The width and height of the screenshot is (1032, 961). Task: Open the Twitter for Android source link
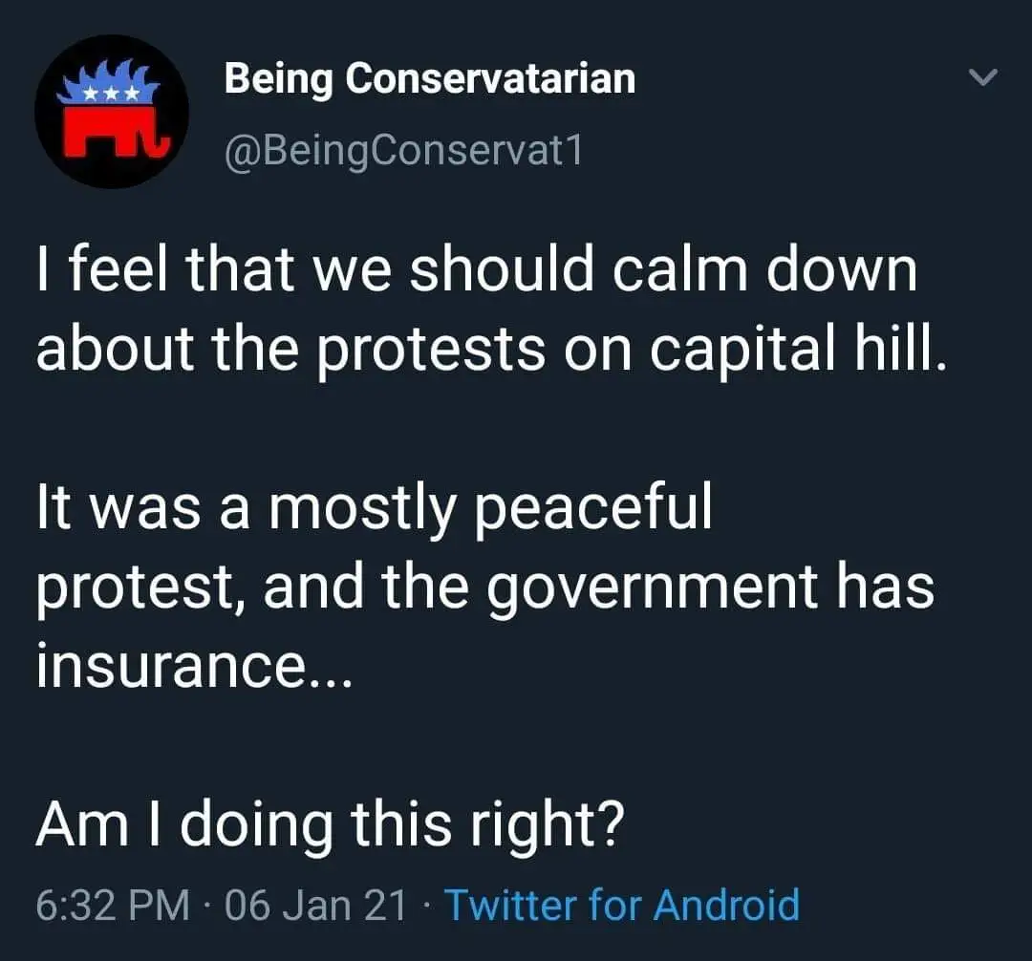coord(622,904)
